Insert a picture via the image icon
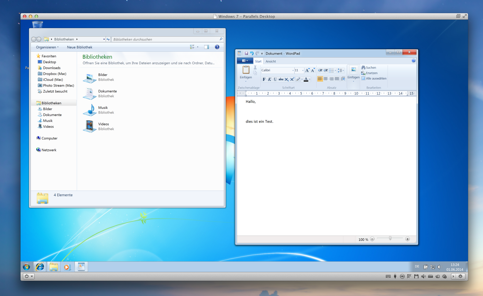This screenshot has width=483, height=296. pyautogui.click(x=353, y=70)
